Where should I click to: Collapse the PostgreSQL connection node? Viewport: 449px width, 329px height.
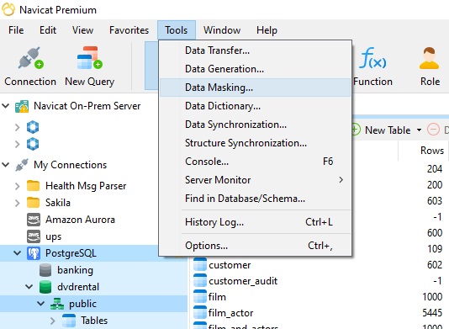pyautogui.click(x=17, y=253)
